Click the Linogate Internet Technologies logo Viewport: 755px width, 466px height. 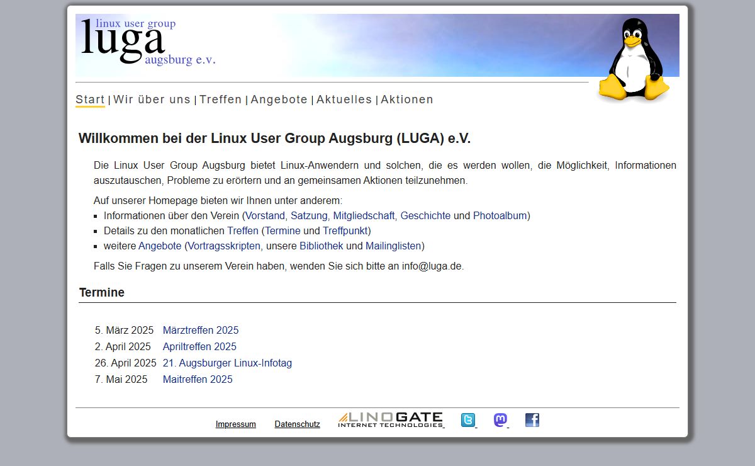coord(391,420)
